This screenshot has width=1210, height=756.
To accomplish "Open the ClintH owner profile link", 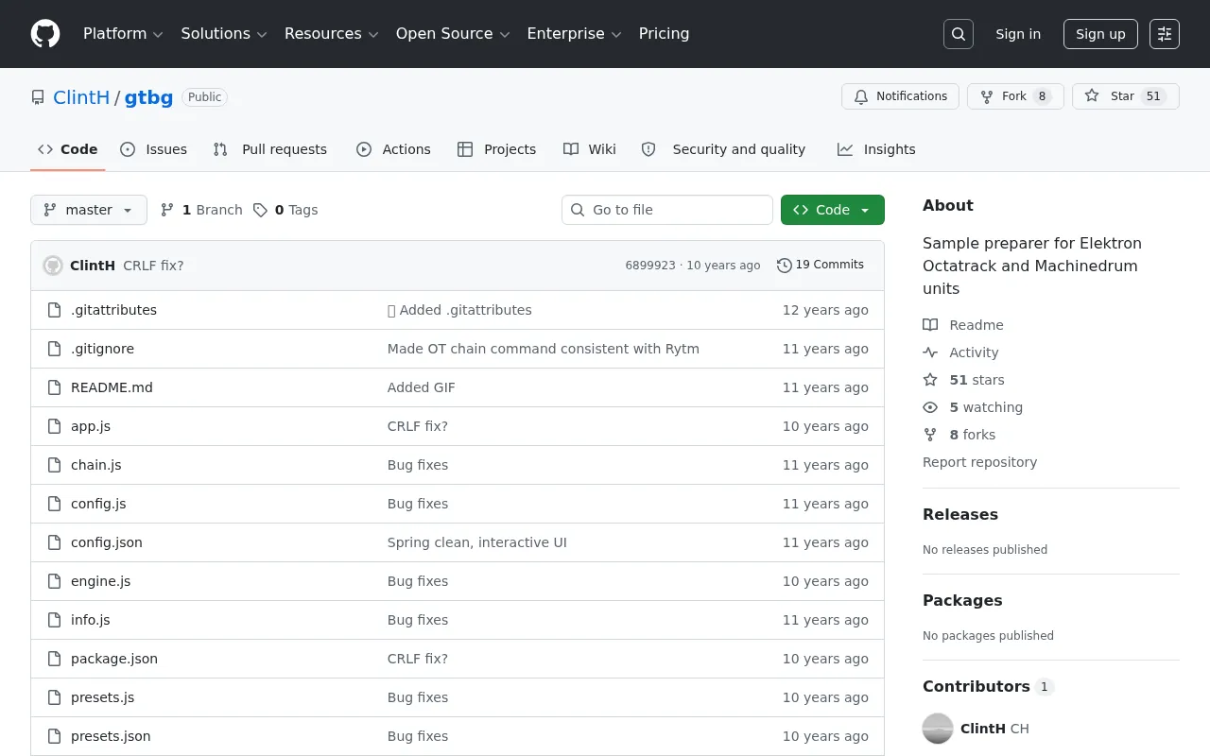I will 82,97.
